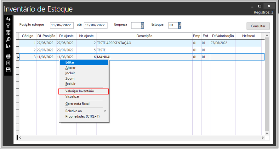Click the grid's scroll up arrow

click(x=267, y=36)
